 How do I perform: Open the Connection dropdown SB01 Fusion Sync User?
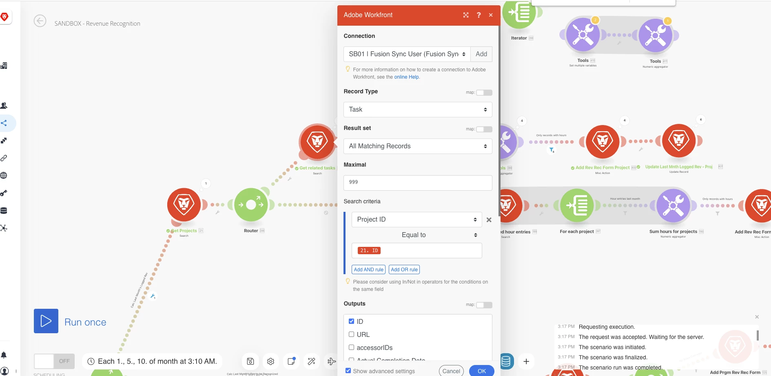(x=407, y=54)
